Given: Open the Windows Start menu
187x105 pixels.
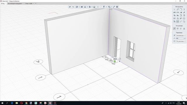Looking at the screenshot, I should tap(2, 103).
